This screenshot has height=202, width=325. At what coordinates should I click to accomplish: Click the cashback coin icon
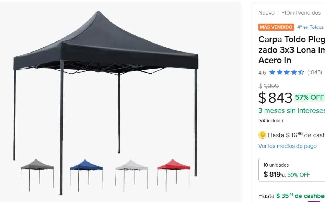[262, 135]
